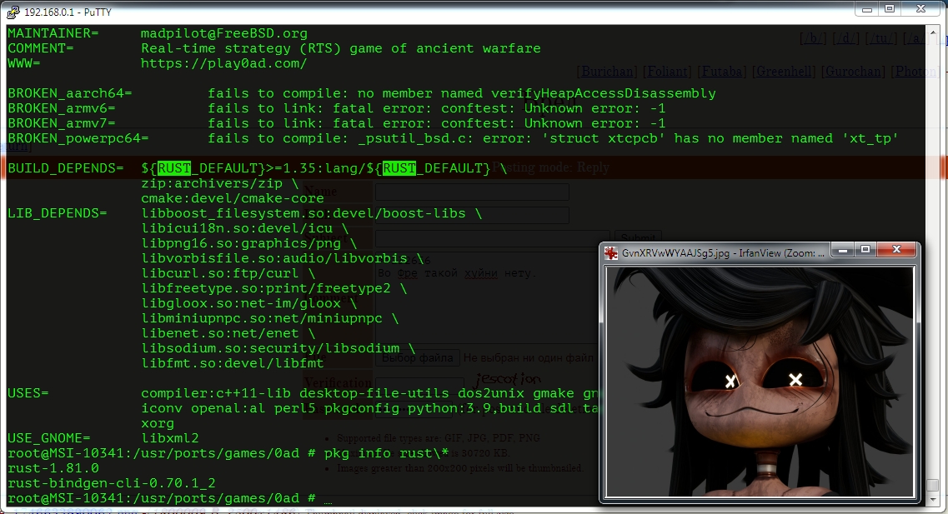
Task: Click the 'libcurl.so:ftp/curl' line
Action: tap(220, 273)
